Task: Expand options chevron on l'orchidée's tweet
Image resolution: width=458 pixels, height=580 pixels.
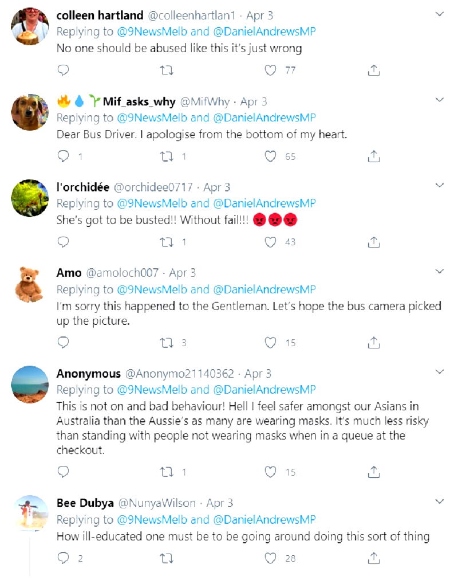Action: (x=440, y=186)
